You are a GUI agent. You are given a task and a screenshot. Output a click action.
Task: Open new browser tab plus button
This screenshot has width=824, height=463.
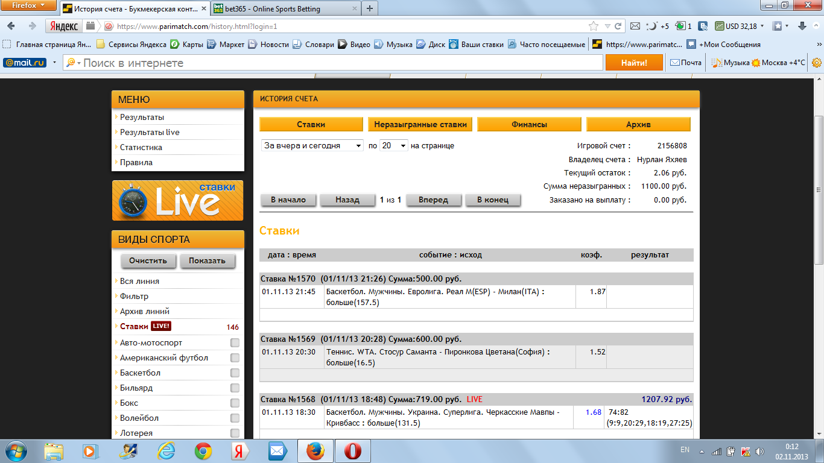coord(370,8)
